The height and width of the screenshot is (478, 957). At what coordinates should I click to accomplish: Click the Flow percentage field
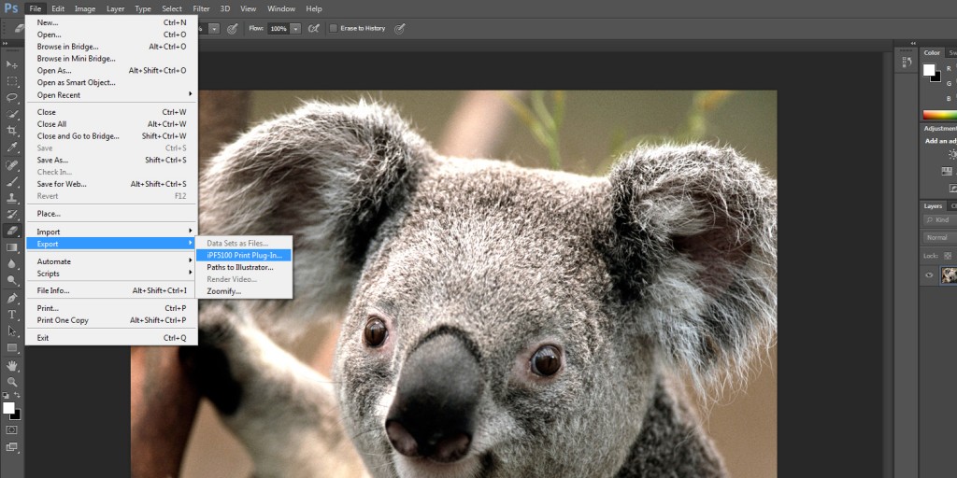279,29
